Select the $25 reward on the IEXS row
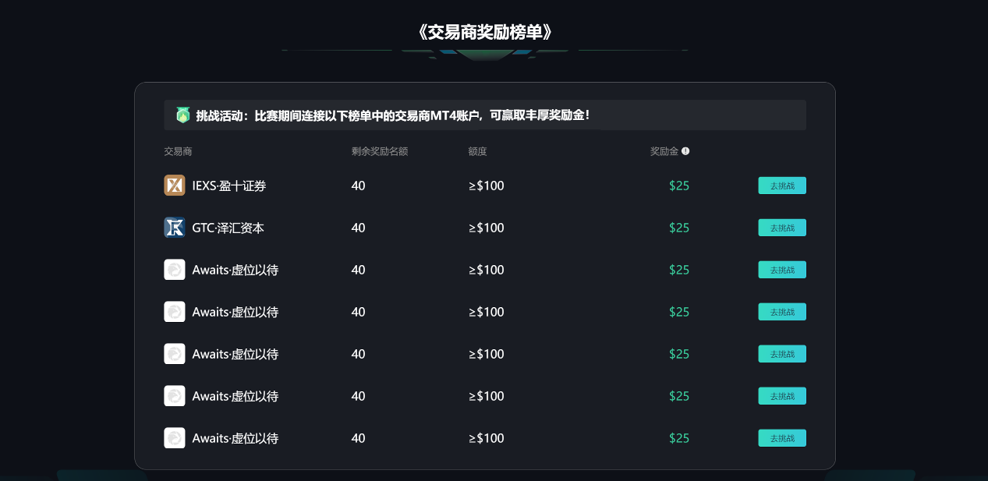The height and width of the screenshot is (481, 988). point(678,186)
